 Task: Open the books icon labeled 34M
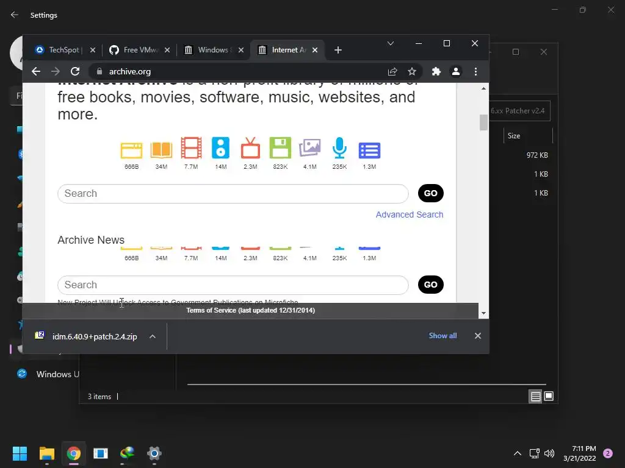click(161, 150)
